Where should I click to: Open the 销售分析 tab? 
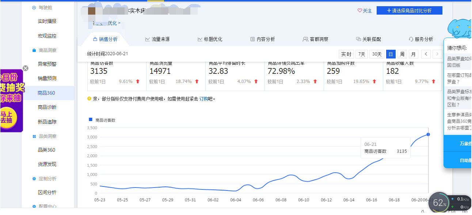pyautogui.click(x=105, y=39)
